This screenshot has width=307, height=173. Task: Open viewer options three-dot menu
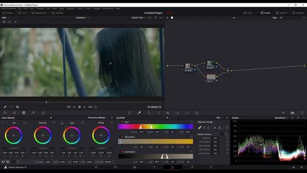point(161,18)
